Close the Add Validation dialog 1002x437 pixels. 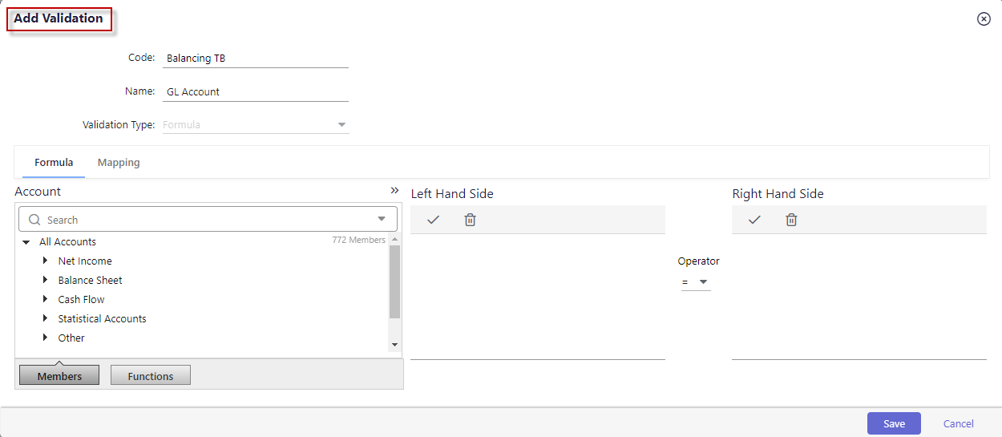tap(984, 19)
